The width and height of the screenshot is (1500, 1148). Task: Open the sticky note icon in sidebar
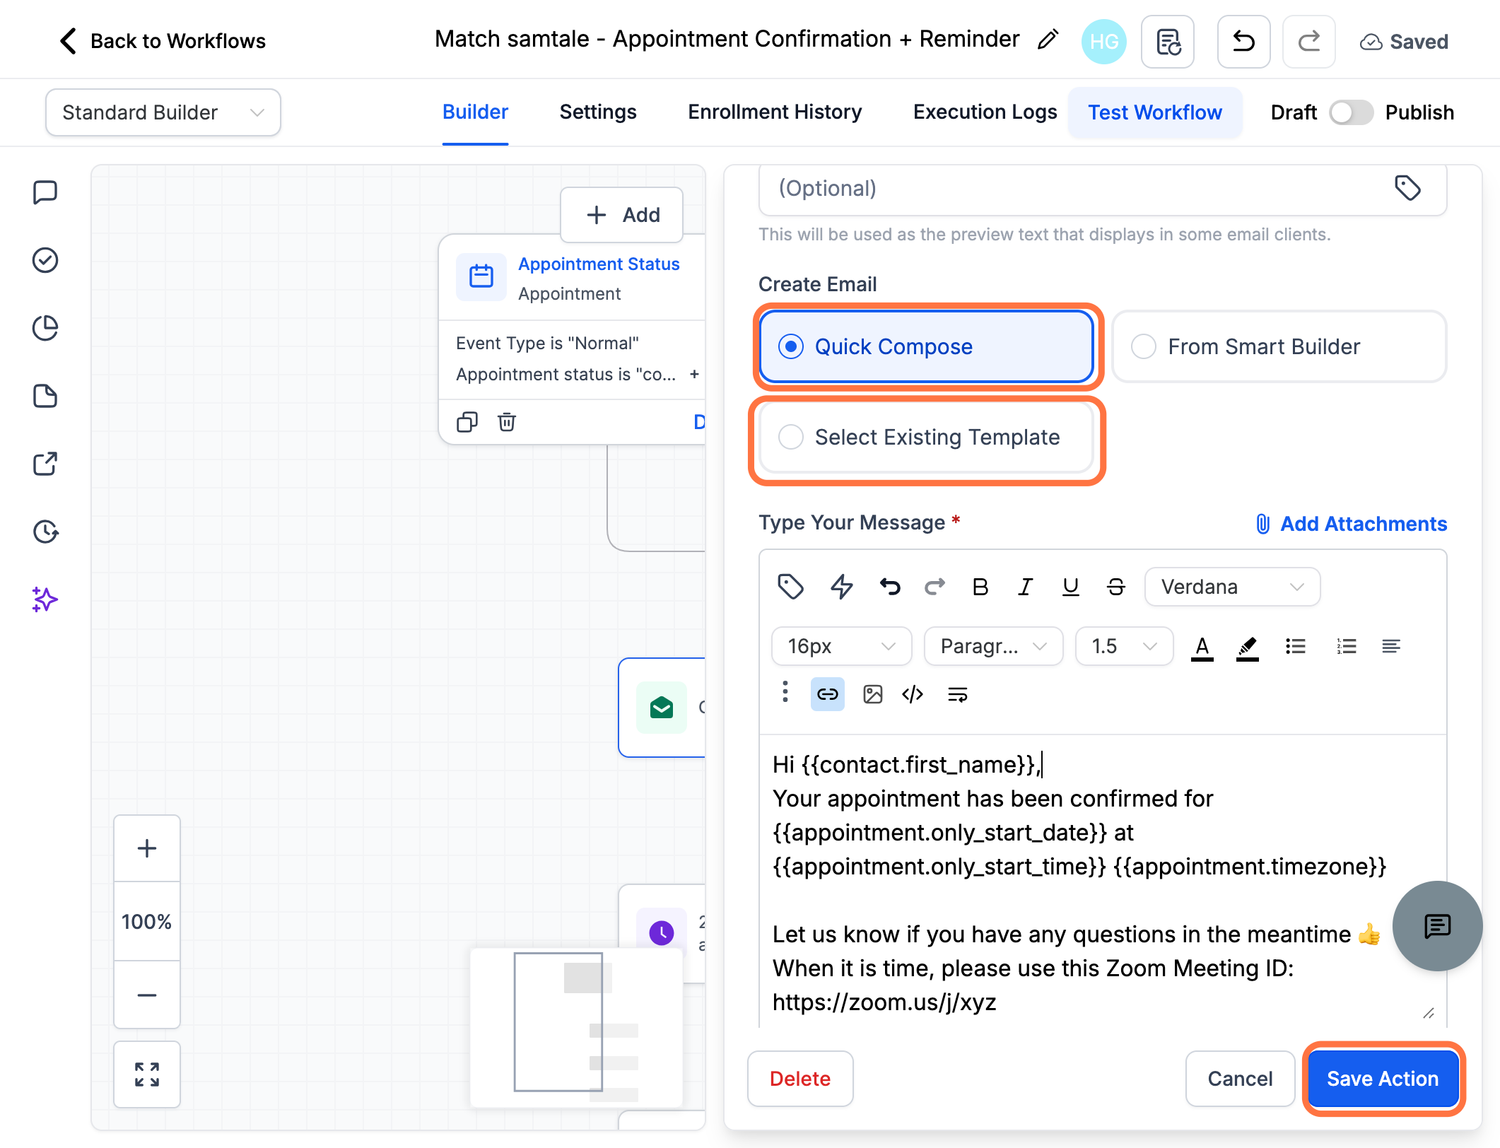[x=45, y=396]
